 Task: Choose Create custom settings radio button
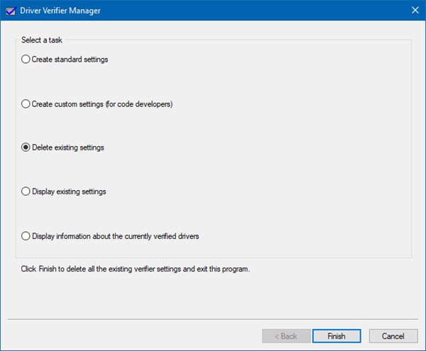(x=26, y=104)
